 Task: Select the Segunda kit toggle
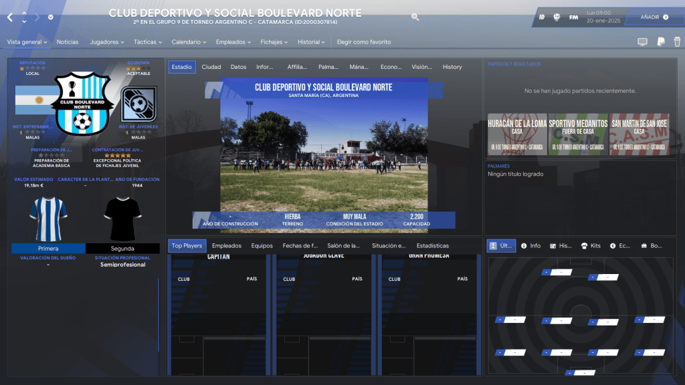[122, 249]
